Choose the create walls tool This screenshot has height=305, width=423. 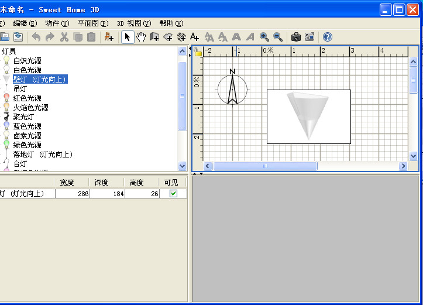(x=154, y=37)
